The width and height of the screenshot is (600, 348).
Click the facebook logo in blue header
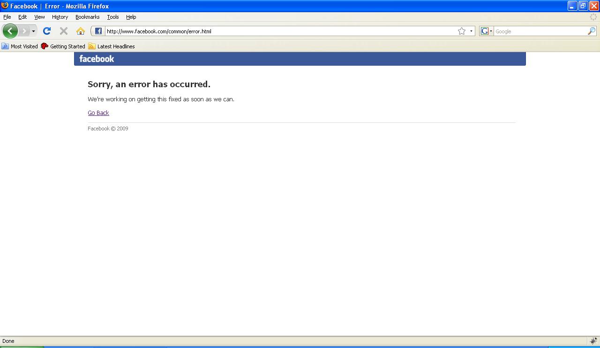(x=97, y=59)
